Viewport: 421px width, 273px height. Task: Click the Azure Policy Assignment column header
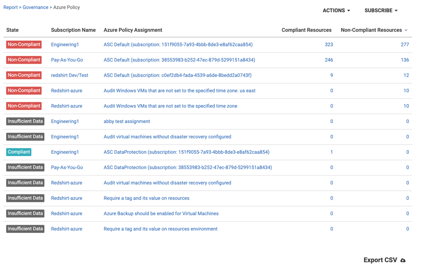pyautogui.click(x=133, y=30)
